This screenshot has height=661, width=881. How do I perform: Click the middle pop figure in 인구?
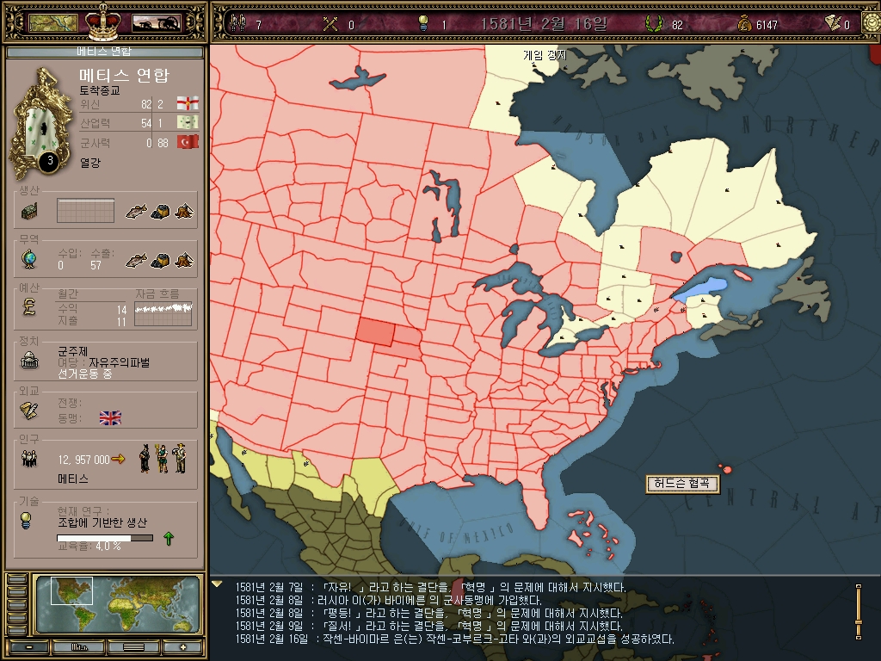(x=163, y=459)
